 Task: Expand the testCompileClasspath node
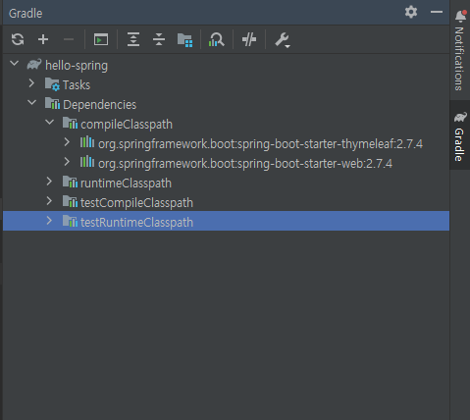click(49, 201)
